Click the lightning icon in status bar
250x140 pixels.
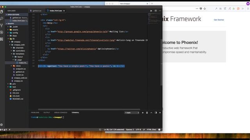pos(9,129)
